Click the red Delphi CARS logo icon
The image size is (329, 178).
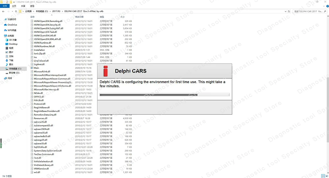point(106,71)
